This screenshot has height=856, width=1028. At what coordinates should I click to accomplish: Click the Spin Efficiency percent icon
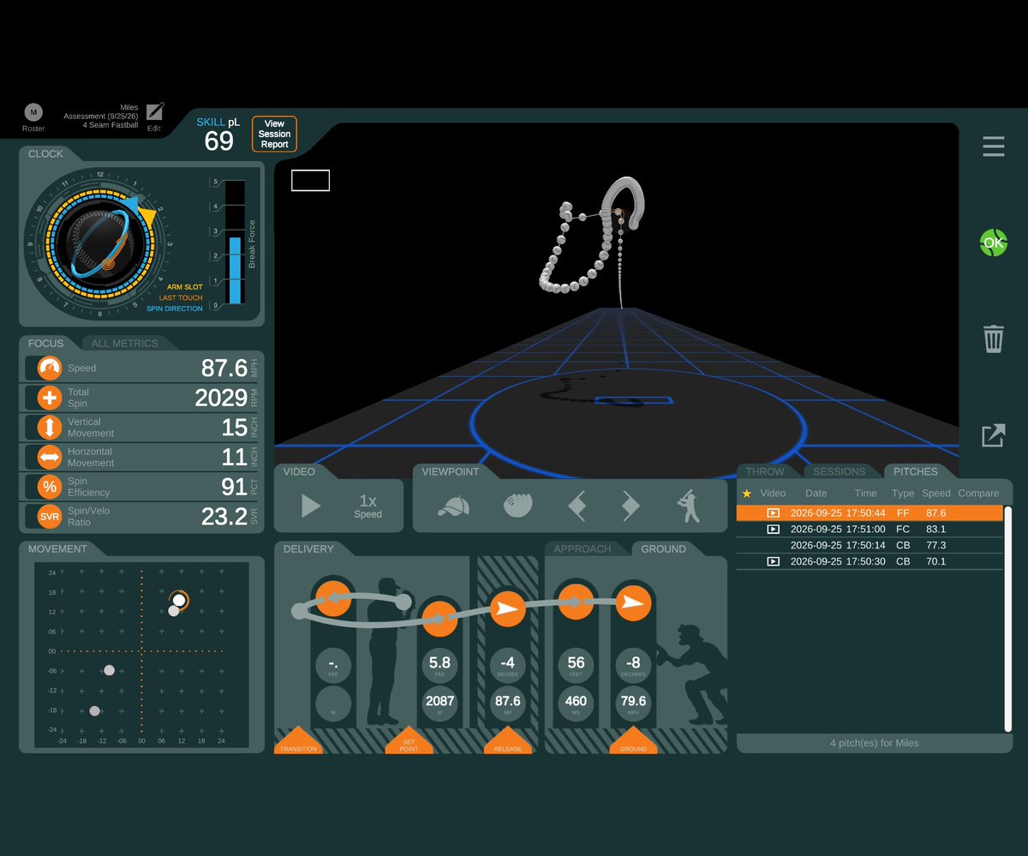[50, 487]
